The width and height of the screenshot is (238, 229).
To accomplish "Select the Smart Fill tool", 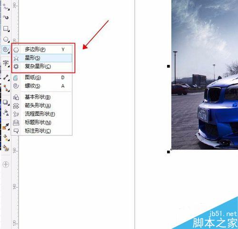I will pos(6,148).
